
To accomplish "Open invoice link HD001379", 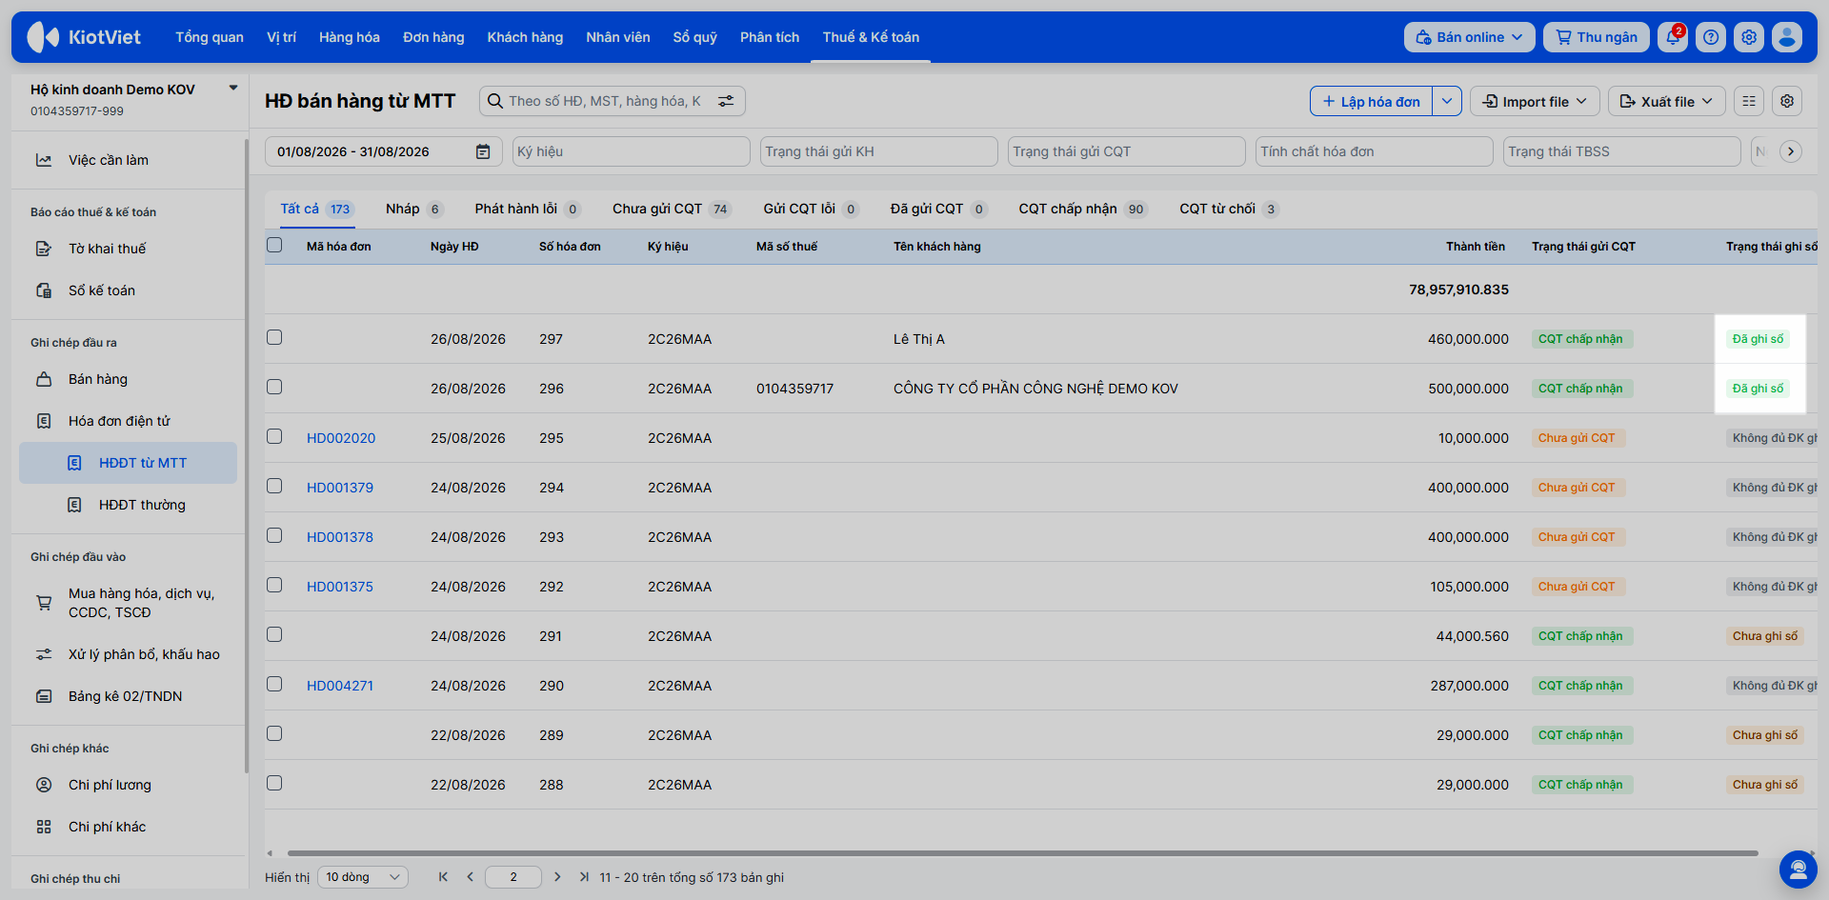I will tap(340, 488).
